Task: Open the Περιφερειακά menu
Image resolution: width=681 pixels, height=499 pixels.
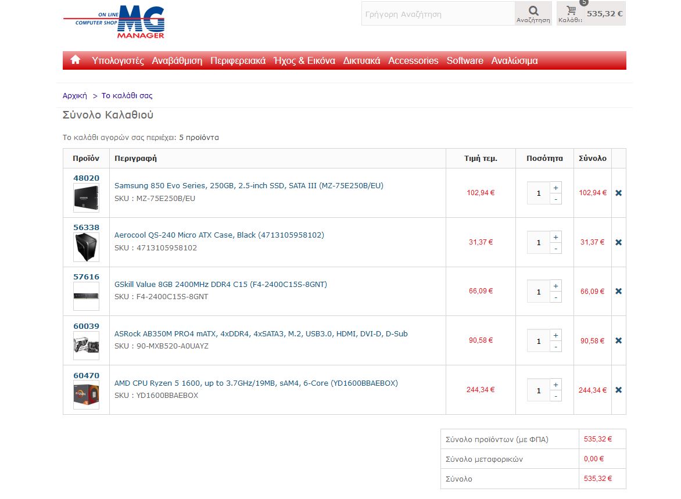Action: click(x=238, y=61)
